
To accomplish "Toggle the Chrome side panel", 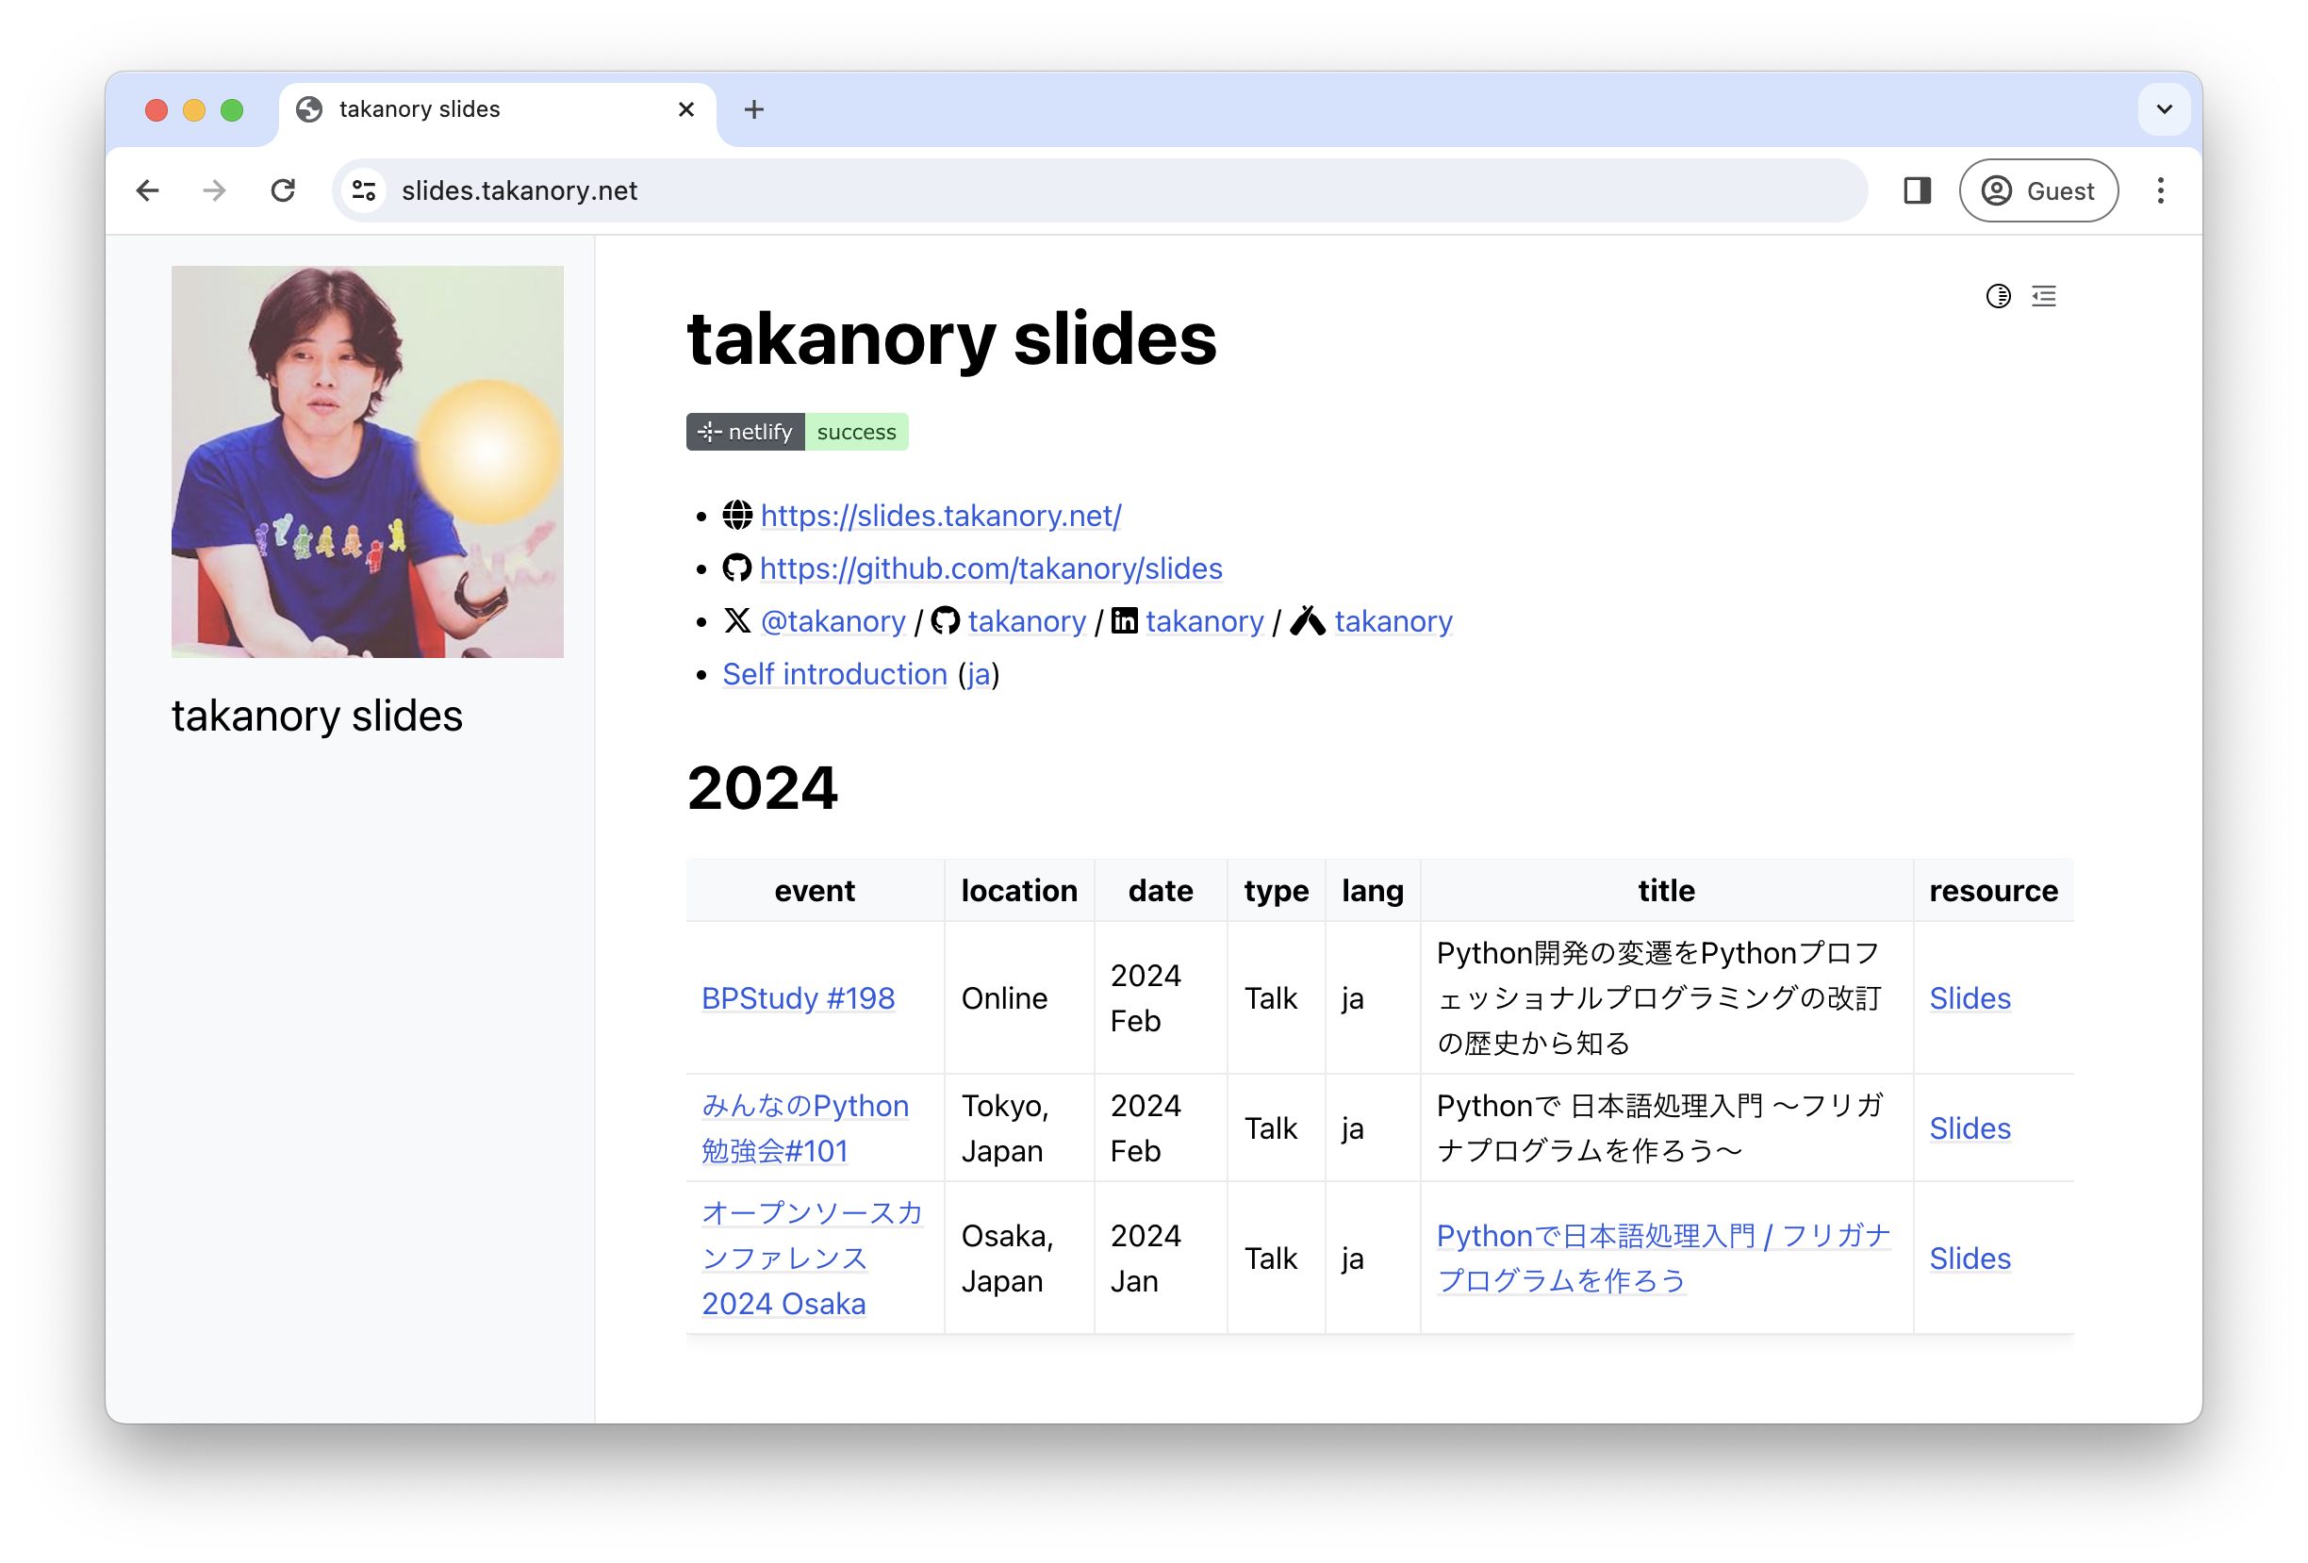I will click(1917, 189).
